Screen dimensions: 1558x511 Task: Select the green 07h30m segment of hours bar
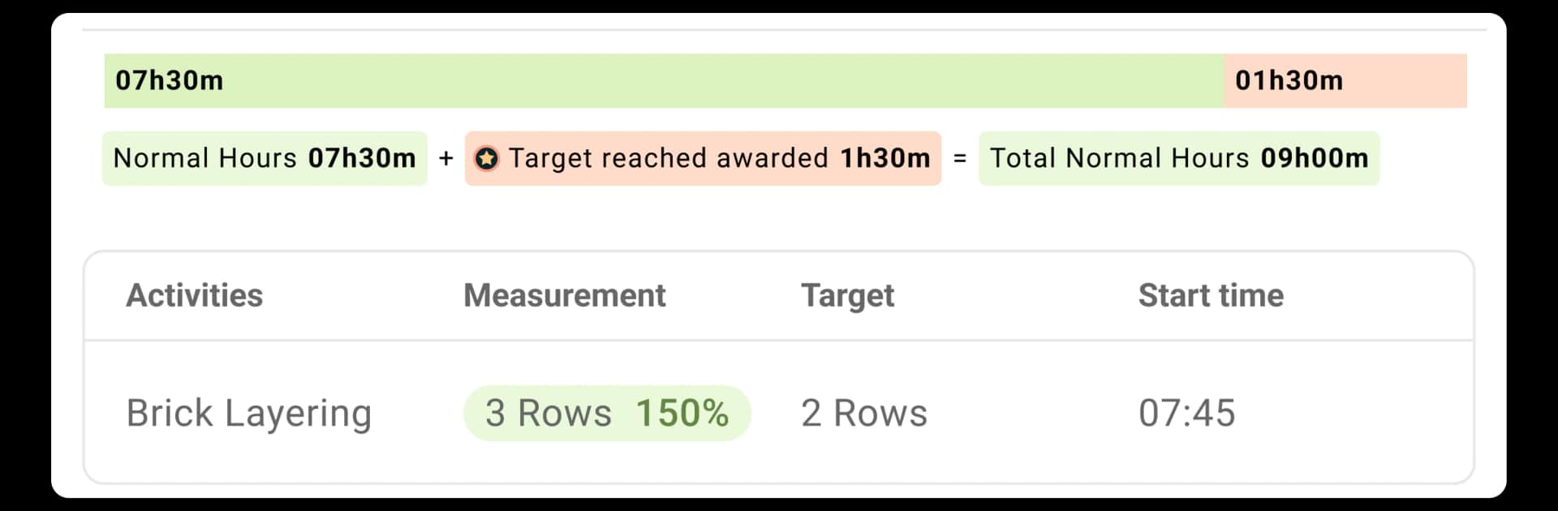click(x=664, y=81)
